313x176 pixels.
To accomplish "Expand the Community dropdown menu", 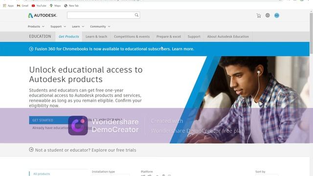I will [x=100, y=26].
